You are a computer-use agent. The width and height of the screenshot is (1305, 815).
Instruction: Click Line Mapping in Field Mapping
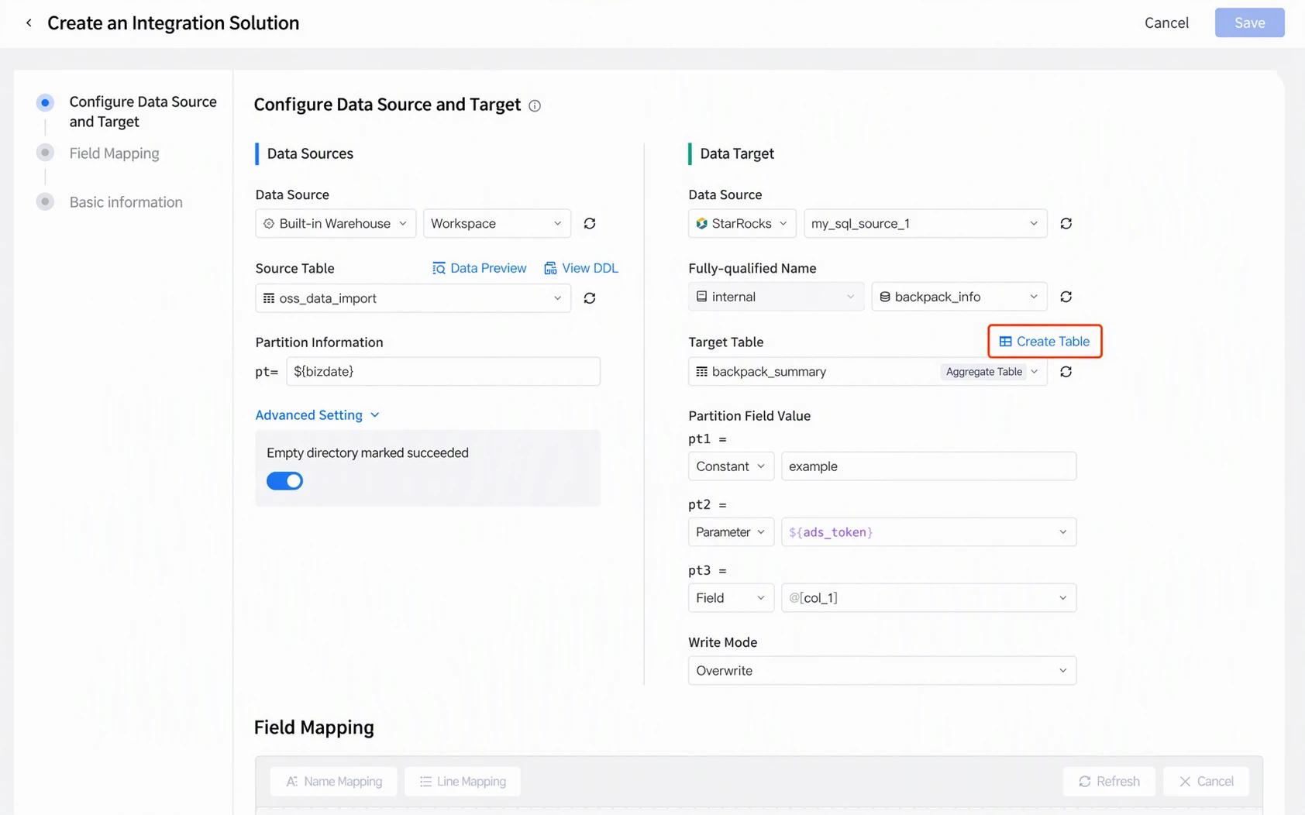(463, 782)
